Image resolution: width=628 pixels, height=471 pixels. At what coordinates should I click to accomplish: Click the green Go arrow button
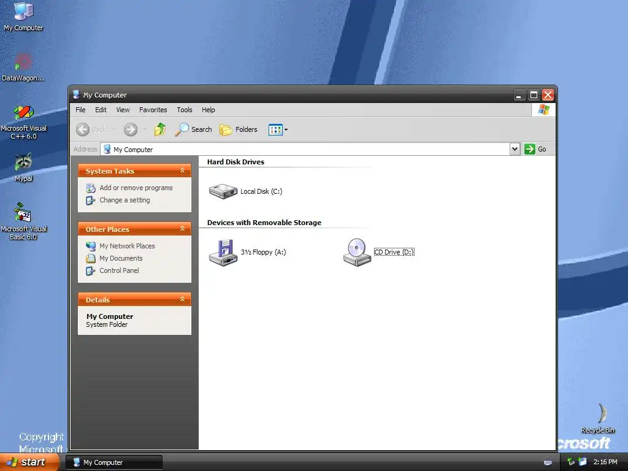[x=530, y=149]
